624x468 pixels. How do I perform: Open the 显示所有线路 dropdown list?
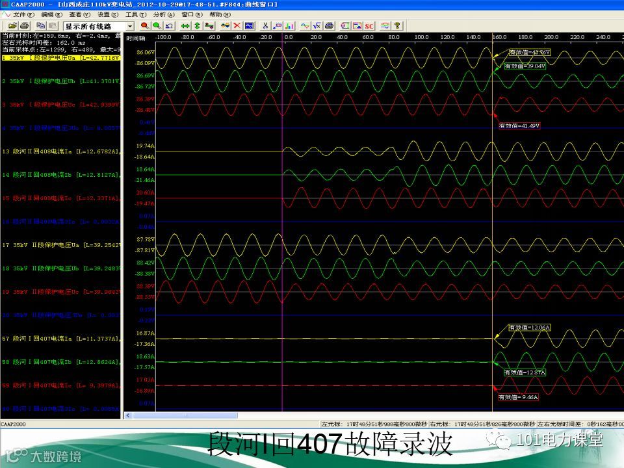click(x=131, y=26)
